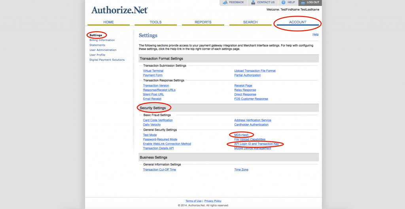Click the FEEDBACK button
Image resolution: width=405 pixels, height=209 pixels.
coord(233,3)
